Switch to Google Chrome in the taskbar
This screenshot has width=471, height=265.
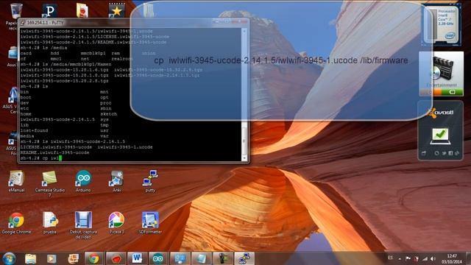(x=93, y=258)
